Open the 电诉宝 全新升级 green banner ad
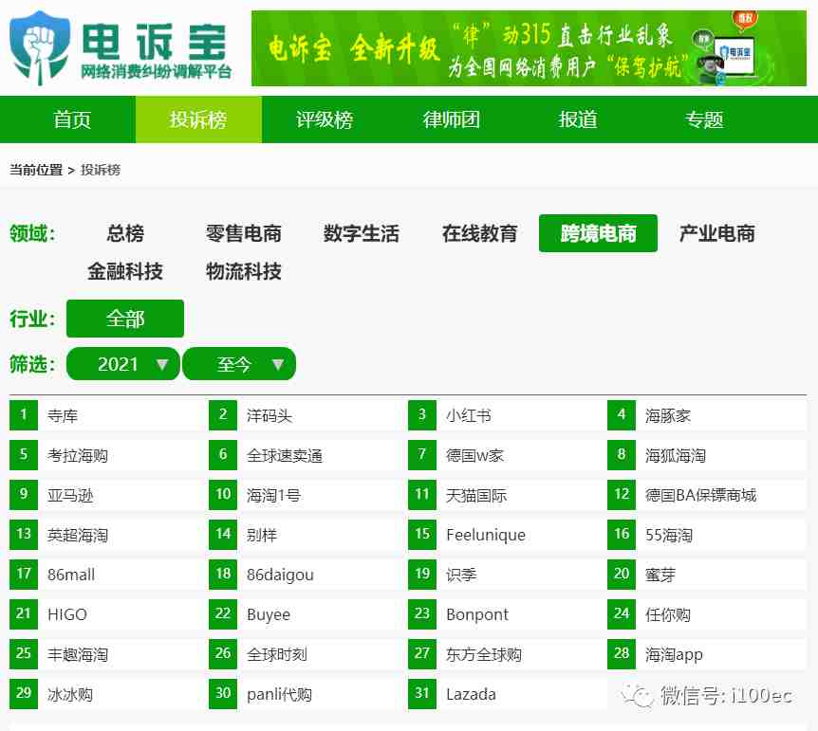 [529, 48]
